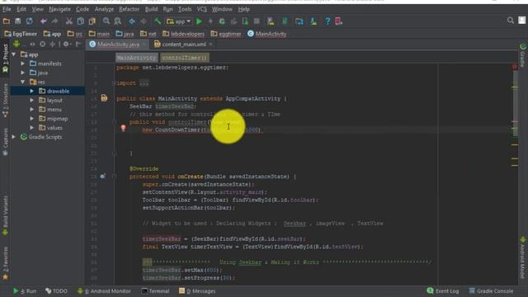This screenshot has width=528, height=297.
Task: Click the Redo toolbar icon
Action: tap(55, 21)
